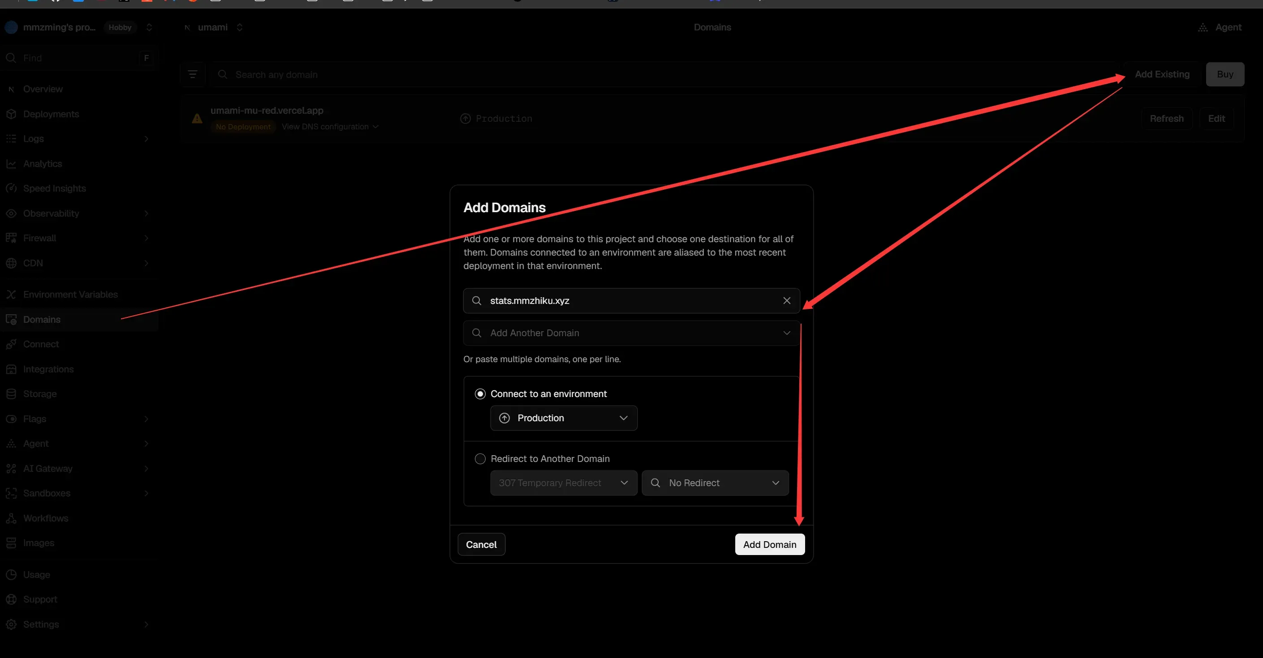Image resolution: width=1263 pixels, height=658 pixels.
Task: Expand the Observability submenu chevron
Action: (x=146, y=214)
